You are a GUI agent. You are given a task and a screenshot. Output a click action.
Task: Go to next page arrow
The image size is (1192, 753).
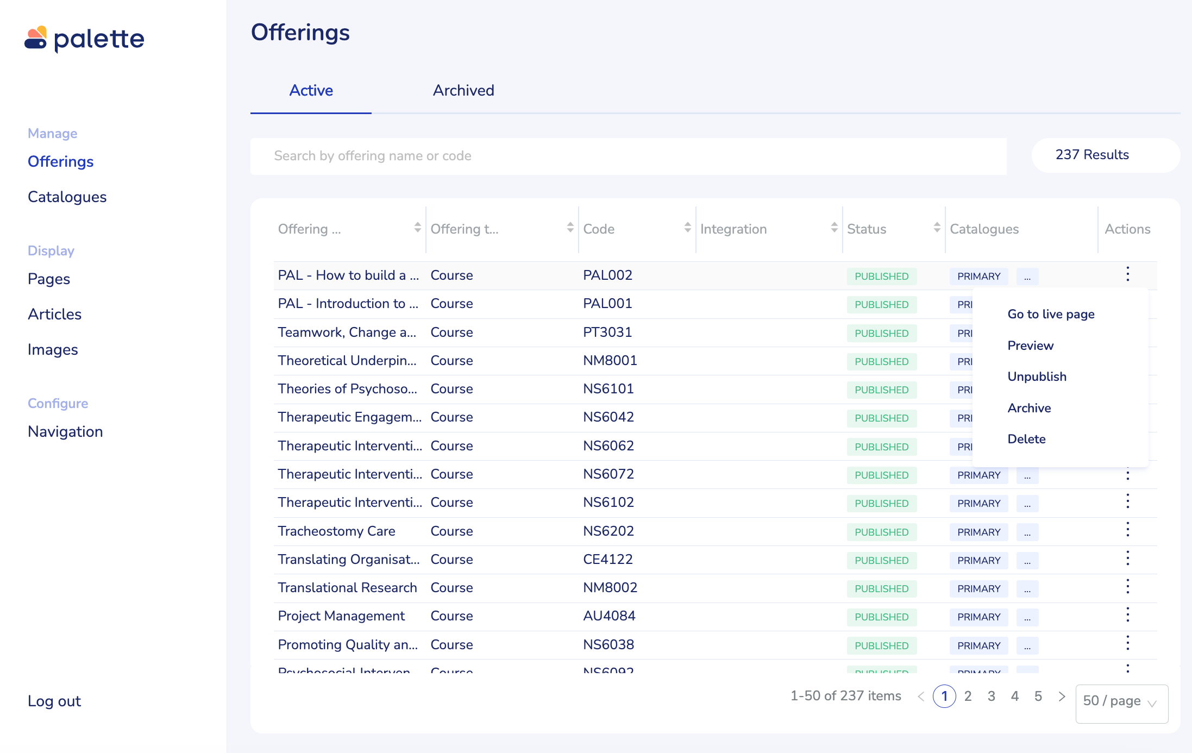tap(1062, 696)
